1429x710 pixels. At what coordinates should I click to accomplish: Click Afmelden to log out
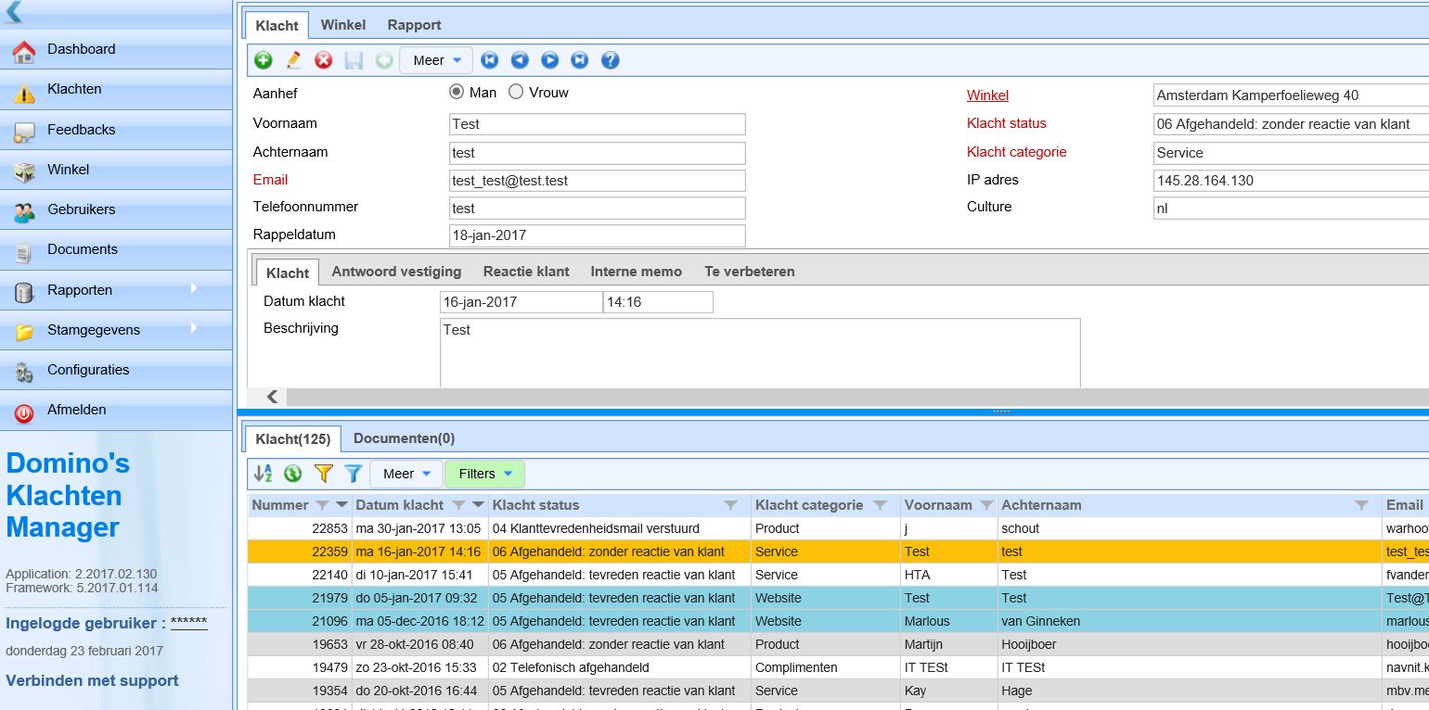pos(116,410)
